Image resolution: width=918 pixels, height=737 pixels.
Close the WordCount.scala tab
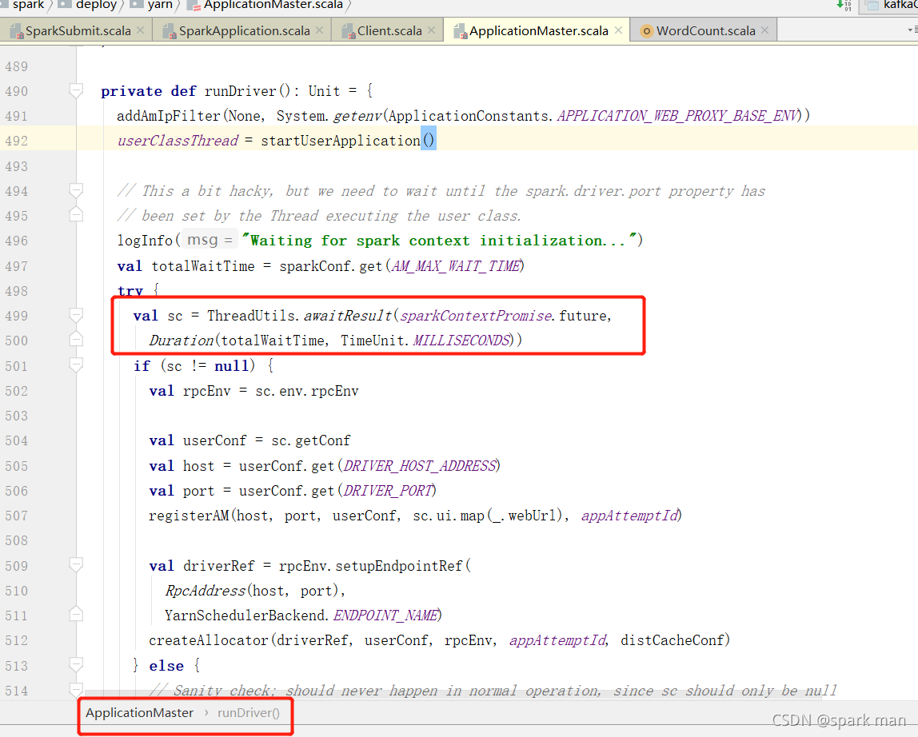764,30
